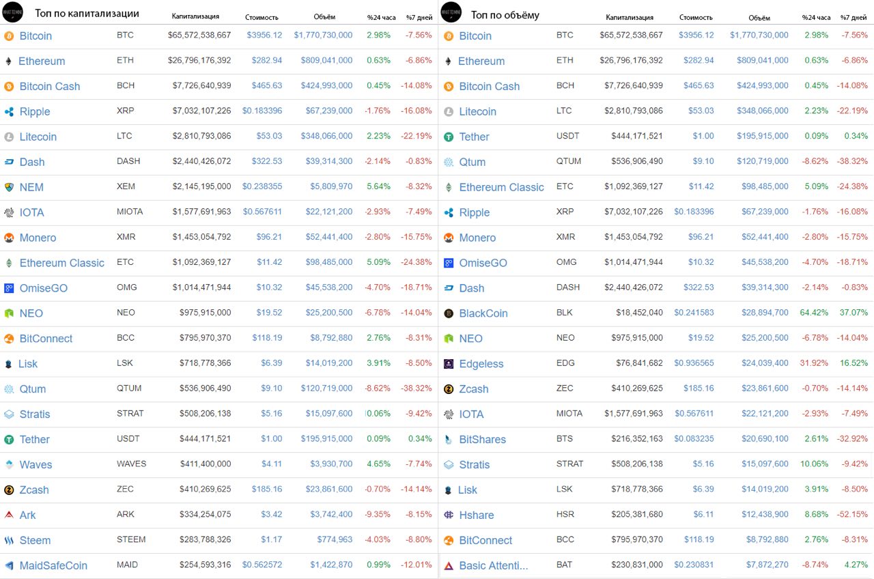The image size is (874, 579).
Task: Click the Waves coin icon
Action: point(9,464)
